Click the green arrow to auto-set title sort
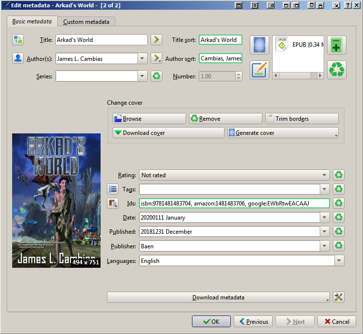 [156, 39]
